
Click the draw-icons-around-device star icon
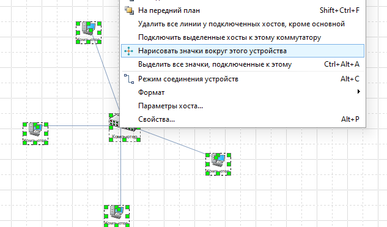point(128,51)
